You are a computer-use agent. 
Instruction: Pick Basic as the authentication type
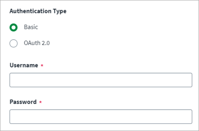tap(13, 27)
